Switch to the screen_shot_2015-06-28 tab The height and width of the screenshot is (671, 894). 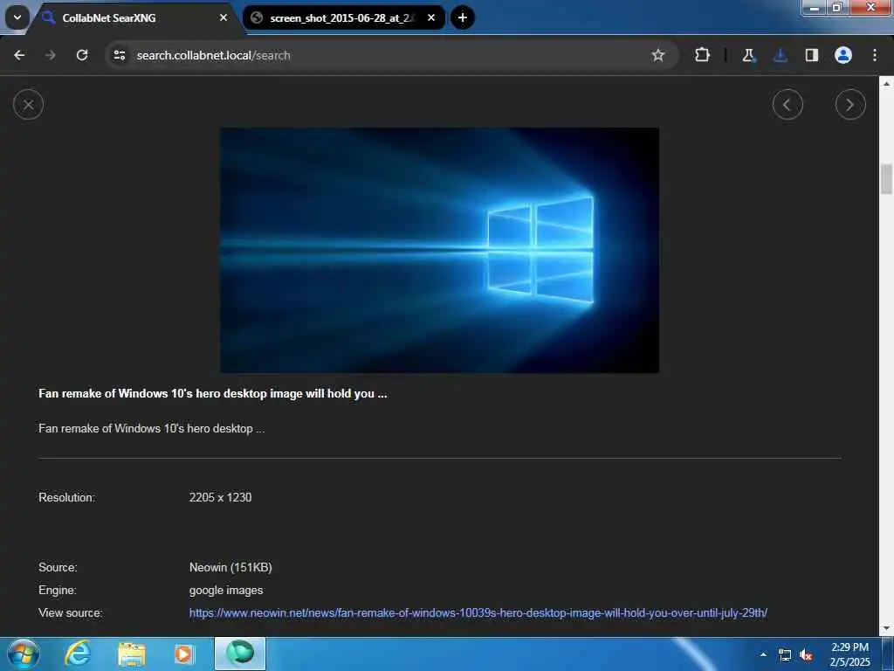(344, 17)
